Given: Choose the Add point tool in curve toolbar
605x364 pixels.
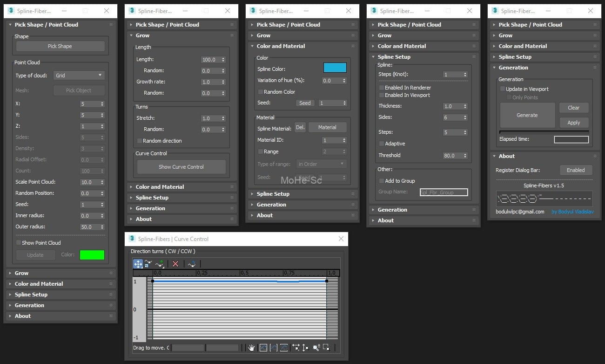Looking at the screenshot, I should tap(160, 264).
